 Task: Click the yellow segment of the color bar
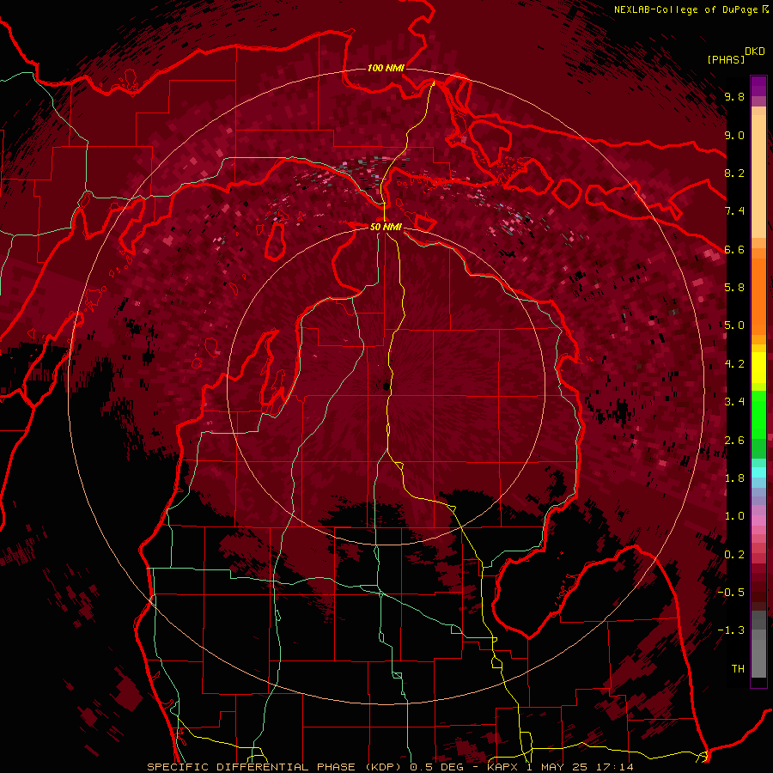tap(758, 368)
